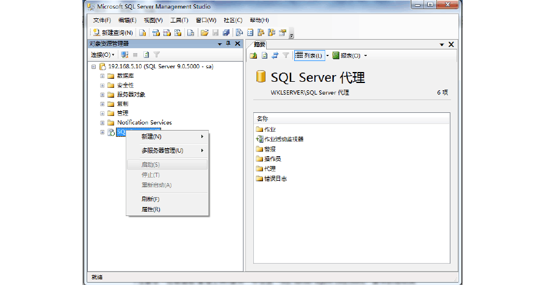Click the Open File folder toolbar icon
The height and width of the screenshot is (285, 545).
204,33
